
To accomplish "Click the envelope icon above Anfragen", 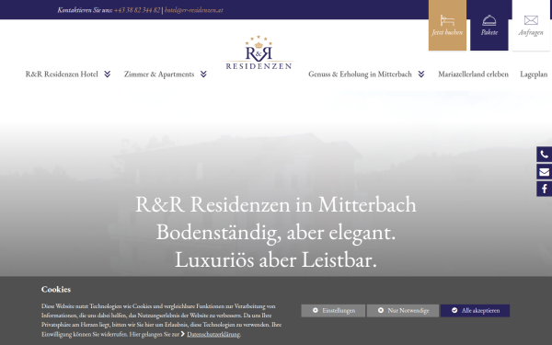I will point(531,20).
